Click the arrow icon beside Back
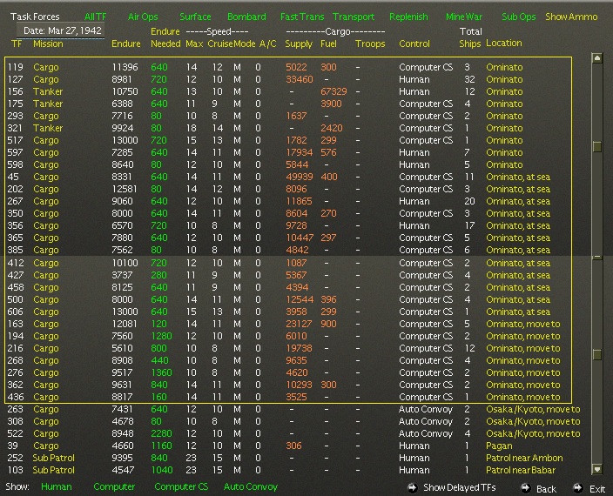This screenshot has height=496, width=613. (525, 488)
